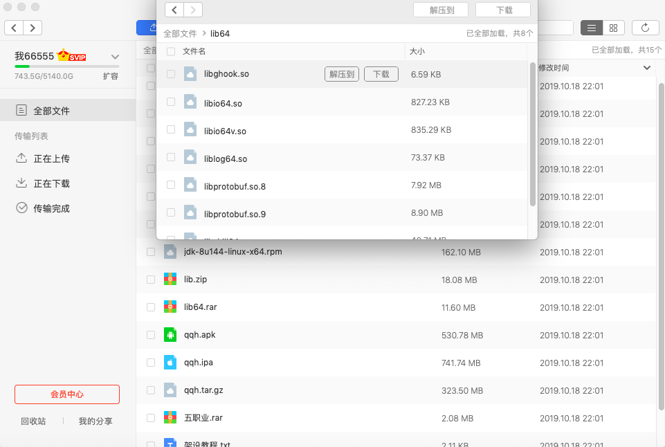Click the SVIP crown badge
The image size is (665, 447).
click(71, 56)
